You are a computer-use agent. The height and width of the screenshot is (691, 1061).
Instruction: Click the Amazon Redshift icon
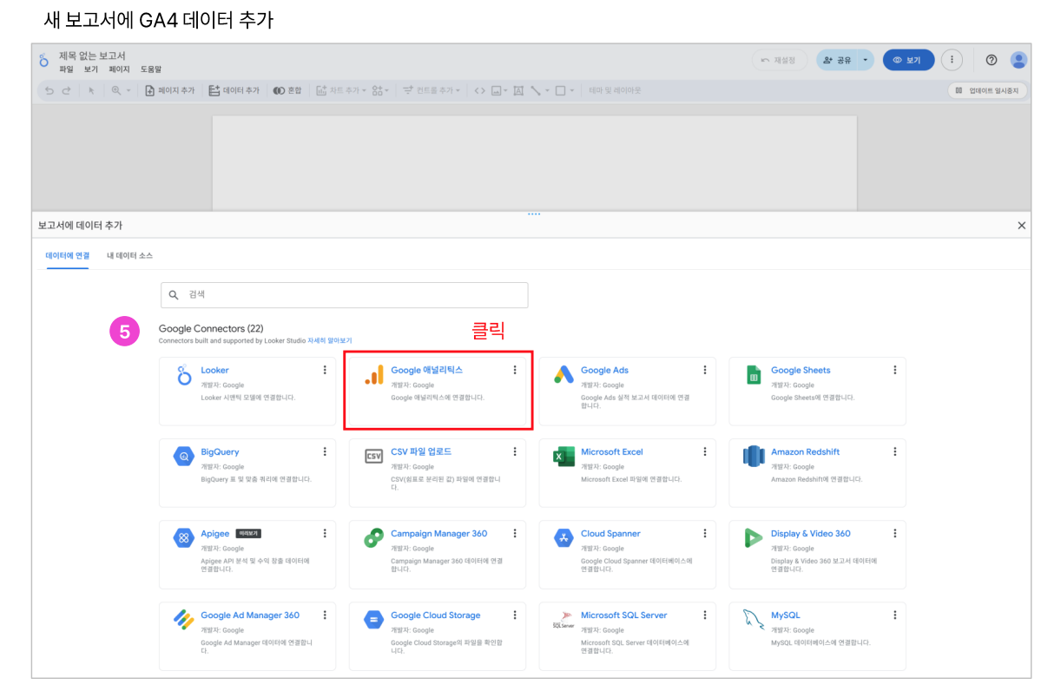point(754,457)
